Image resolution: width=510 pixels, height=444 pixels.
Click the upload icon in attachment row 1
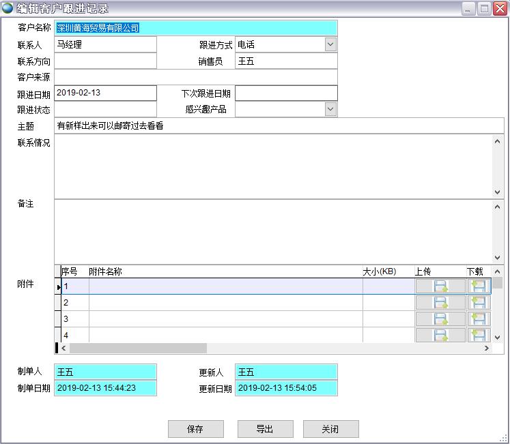pyautogui.click(x=440, y=286)
